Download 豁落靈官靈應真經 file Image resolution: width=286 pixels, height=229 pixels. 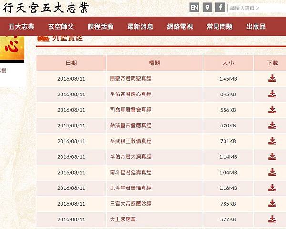coord(272,125)
